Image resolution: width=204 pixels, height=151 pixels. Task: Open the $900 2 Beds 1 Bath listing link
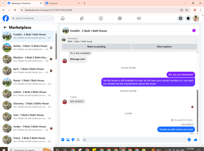80,41
